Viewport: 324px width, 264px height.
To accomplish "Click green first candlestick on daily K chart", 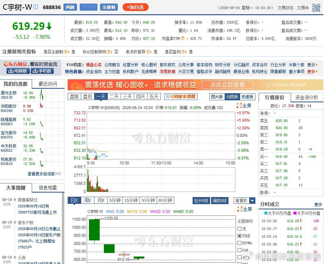I will tap(94, 230).
